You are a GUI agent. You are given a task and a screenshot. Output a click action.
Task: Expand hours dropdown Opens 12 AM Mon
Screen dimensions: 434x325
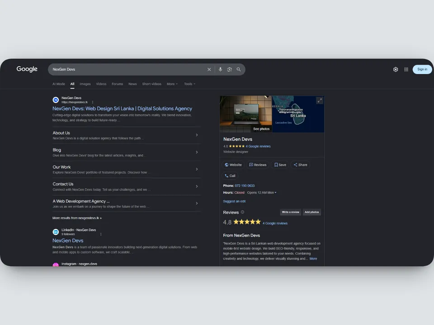pyautogui.click(x=262, y=193)
